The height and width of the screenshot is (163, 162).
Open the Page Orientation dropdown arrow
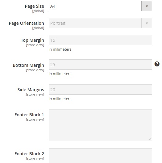click(147, 23)
